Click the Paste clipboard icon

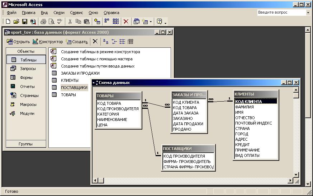pyautogui.click(x=87, y=22)
